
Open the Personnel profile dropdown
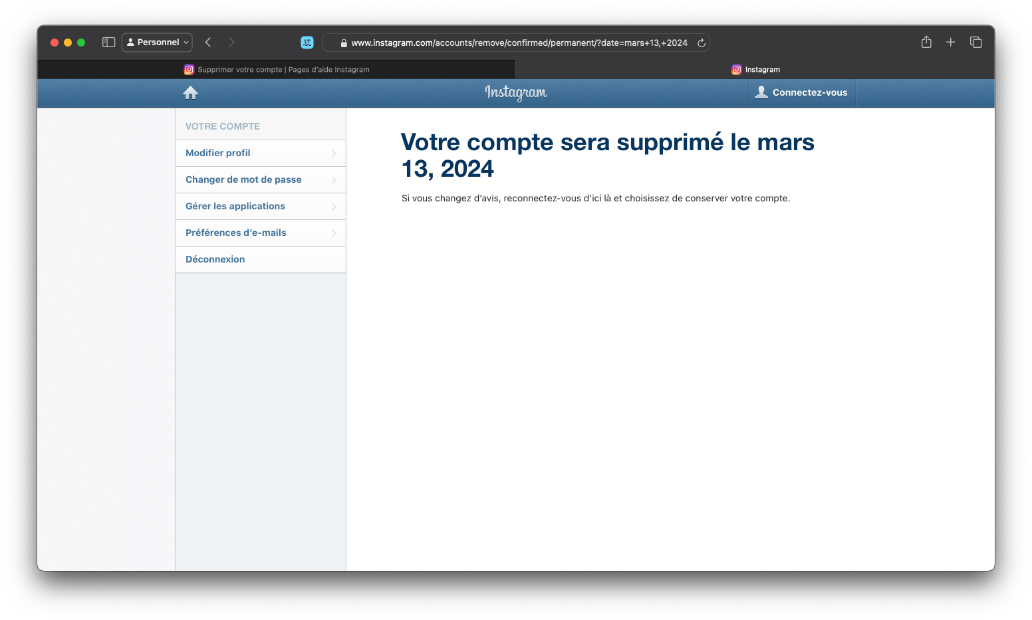click(158, 43)
